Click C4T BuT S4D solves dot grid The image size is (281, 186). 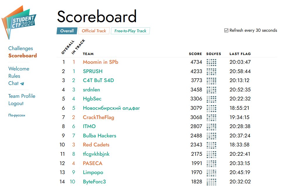[211, 81]
